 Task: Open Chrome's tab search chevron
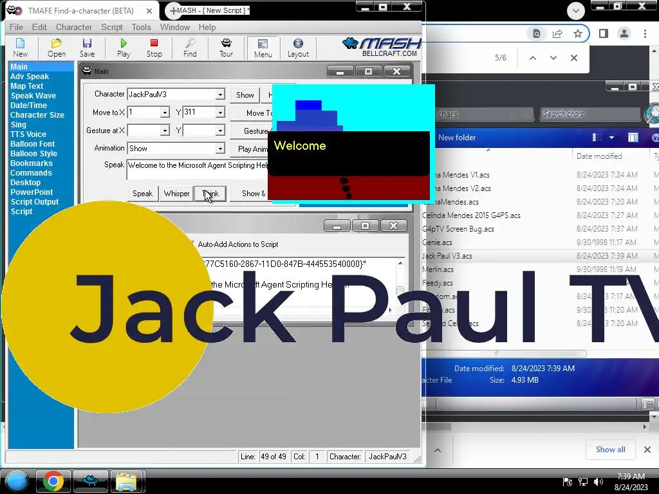tap(576, 11)
